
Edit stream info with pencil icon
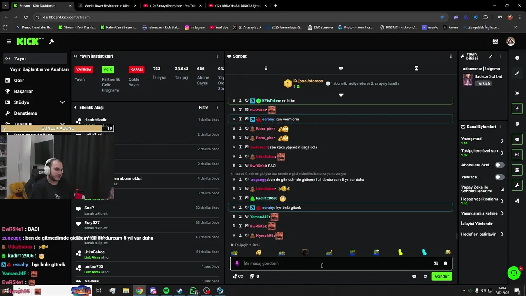pyautogui.click(x=491, y=56)
